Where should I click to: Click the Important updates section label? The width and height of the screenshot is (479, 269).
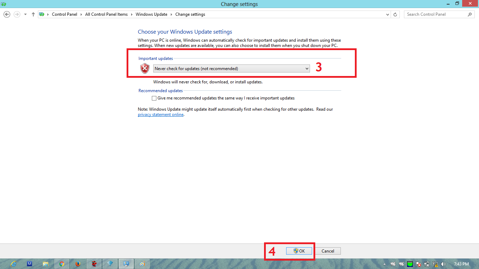(x=156, y=58)
